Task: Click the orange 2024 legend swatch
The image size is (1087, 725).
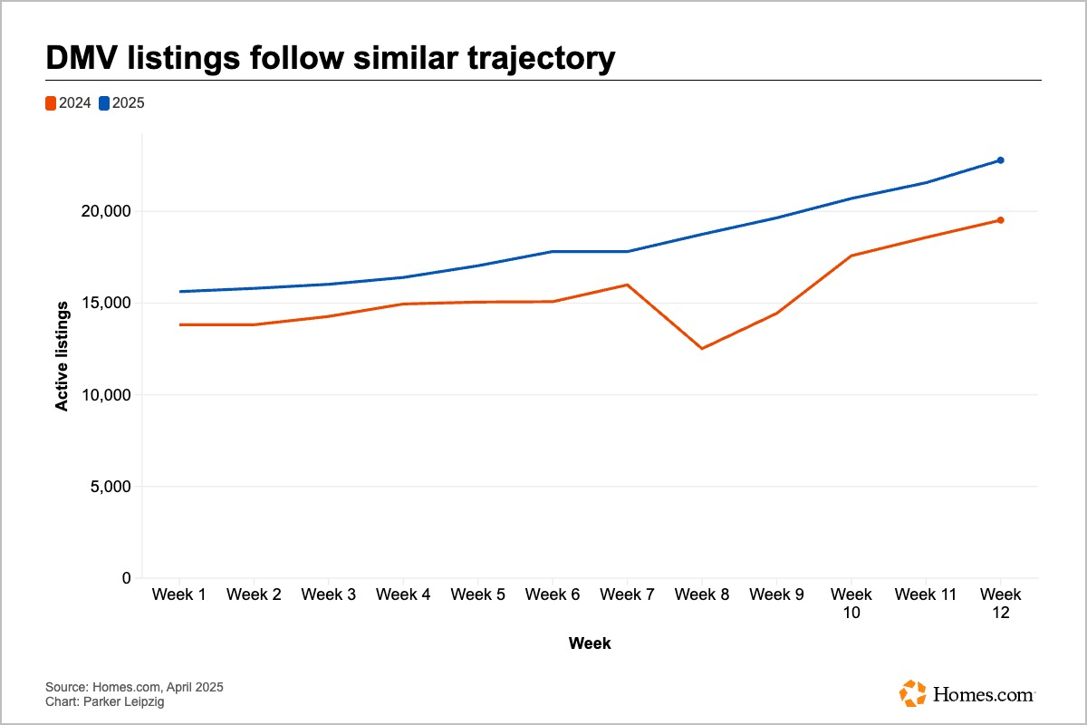Action: (51, 103)
